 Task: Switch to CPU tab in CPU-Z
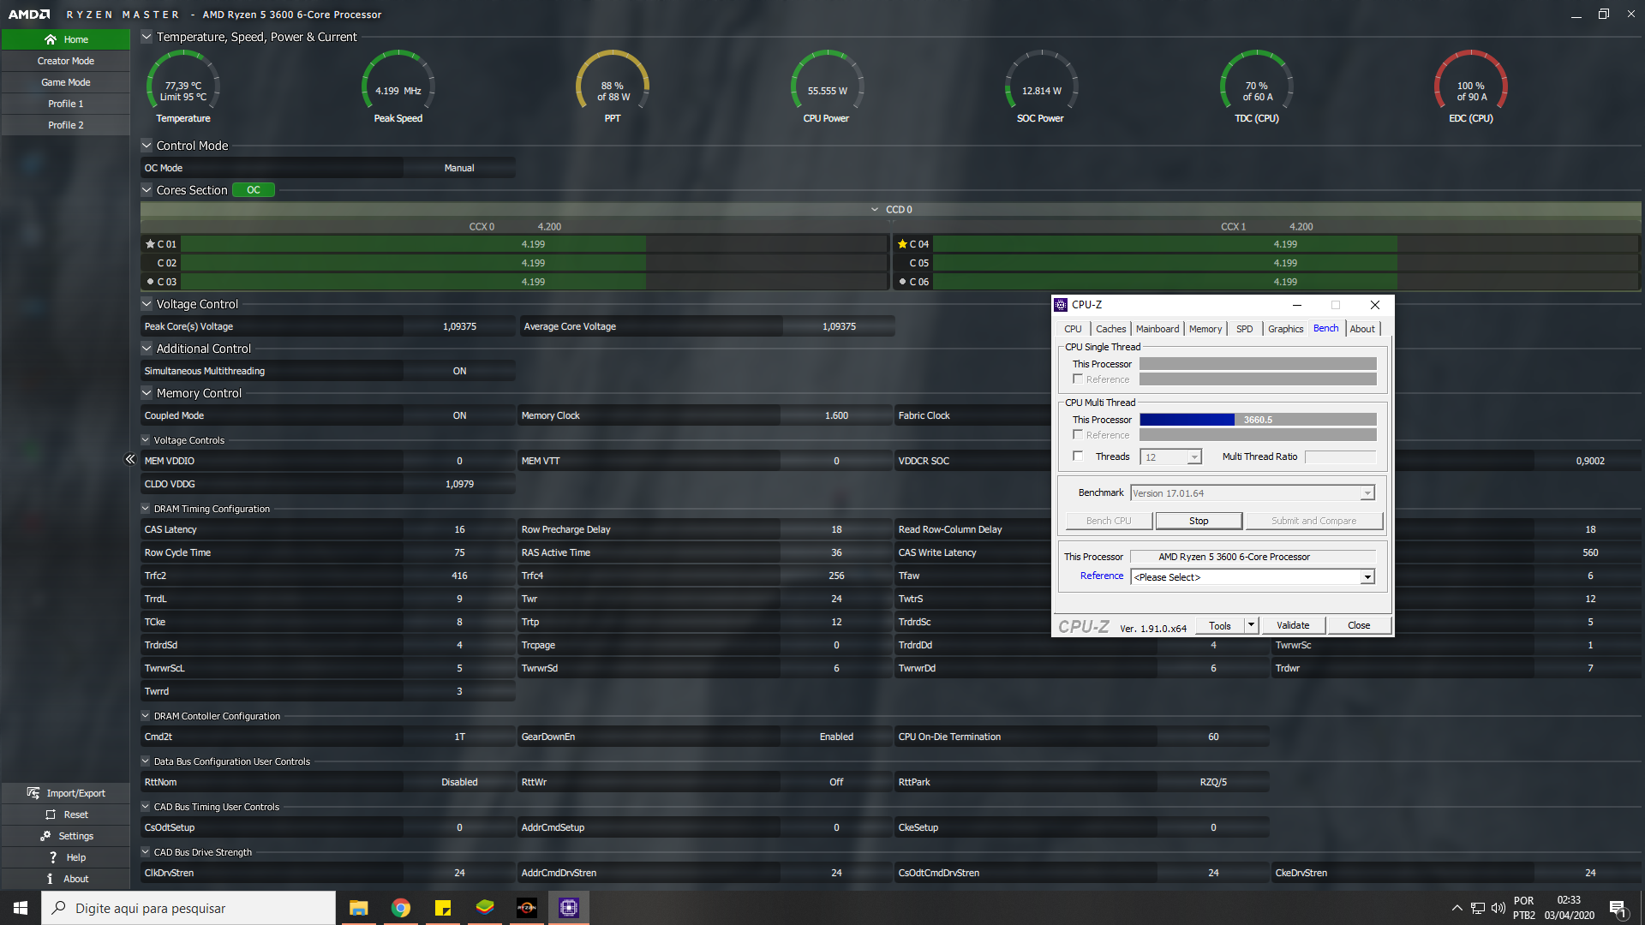[x=1073, y=329]
